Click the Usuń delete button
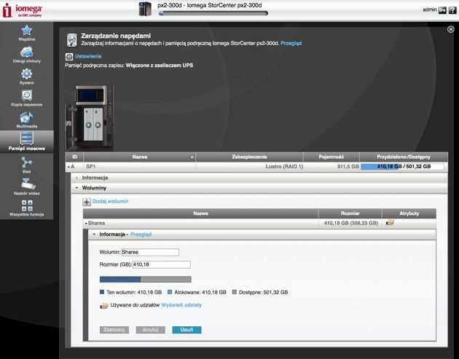This screenshot has height=359, width=459. 187,330
